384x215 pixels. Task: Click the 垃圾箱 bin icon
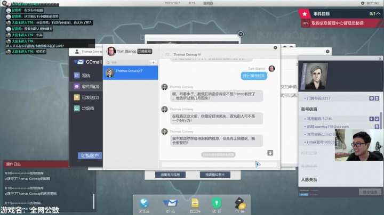click(x=77, y=108)
